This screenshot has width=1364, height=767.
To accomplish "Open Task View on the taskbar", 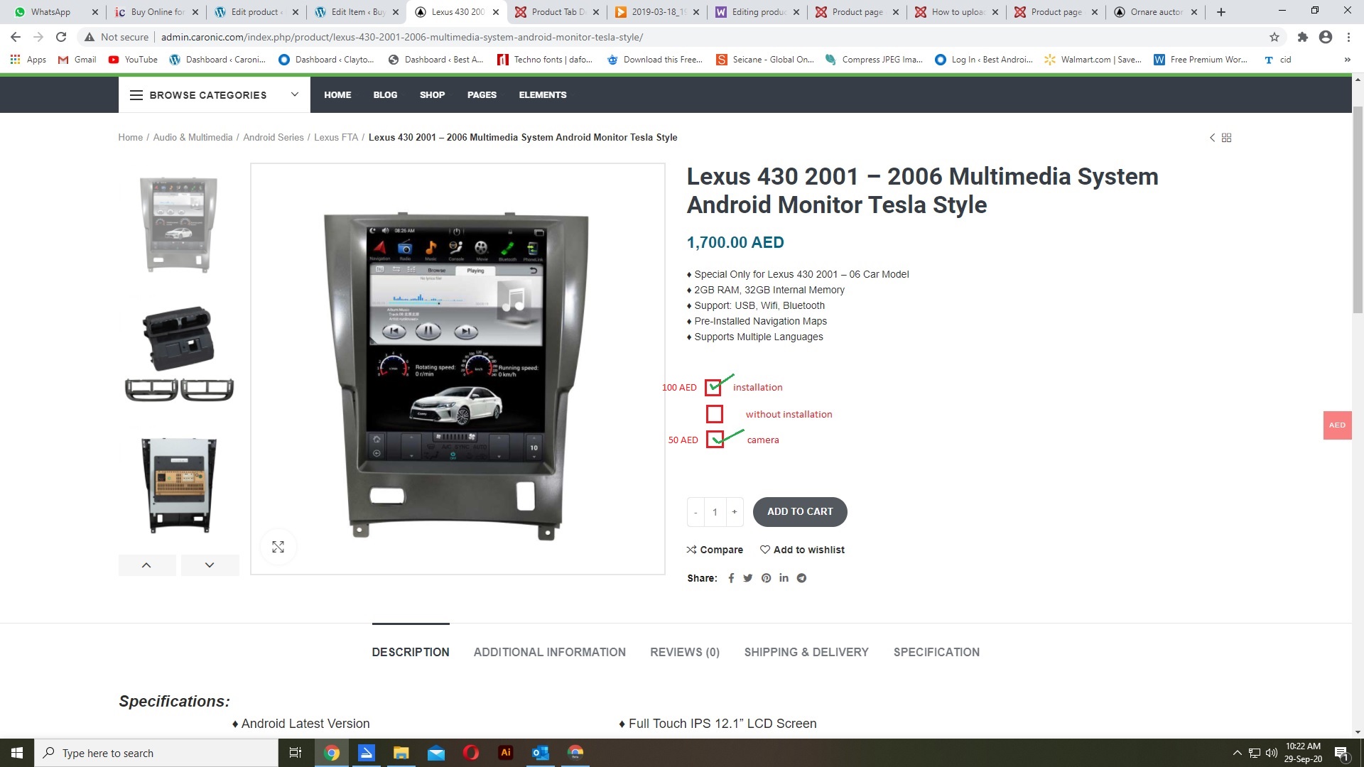I will point(296,753).
